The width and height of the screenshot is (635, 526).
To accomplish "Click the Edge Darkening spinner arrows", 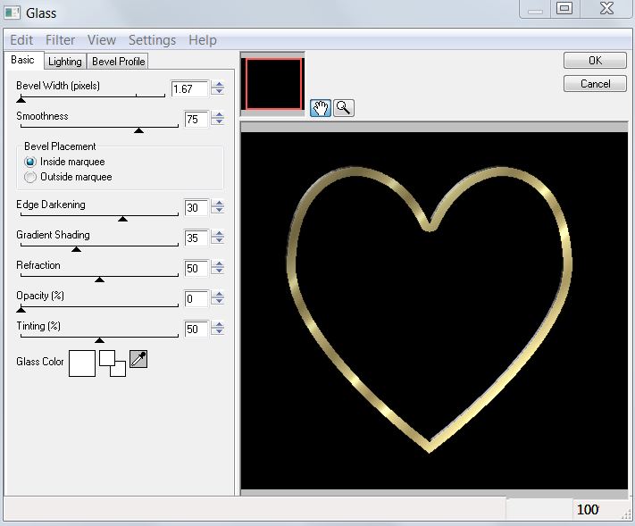I will (218, 207).
